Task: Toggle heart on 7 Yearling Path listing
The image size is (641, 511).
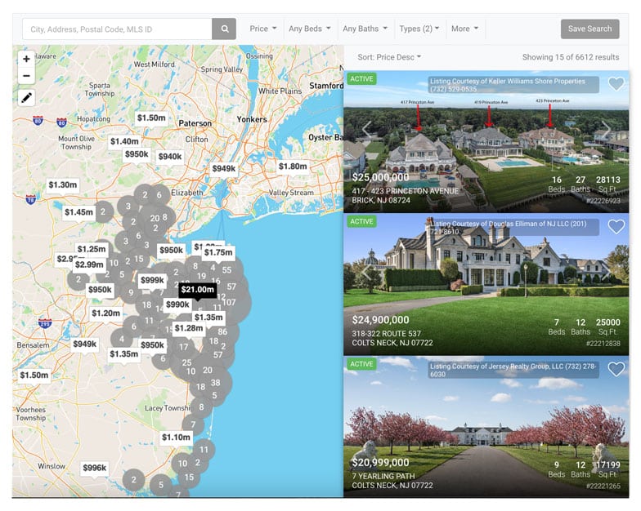Action: [x=616, y=369]
